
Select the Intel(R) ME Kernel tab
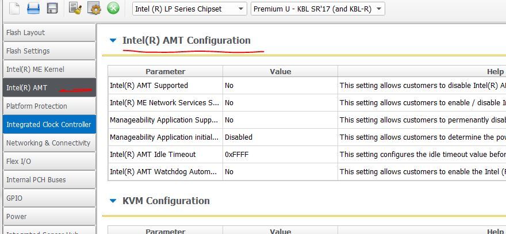coord(48,70)
